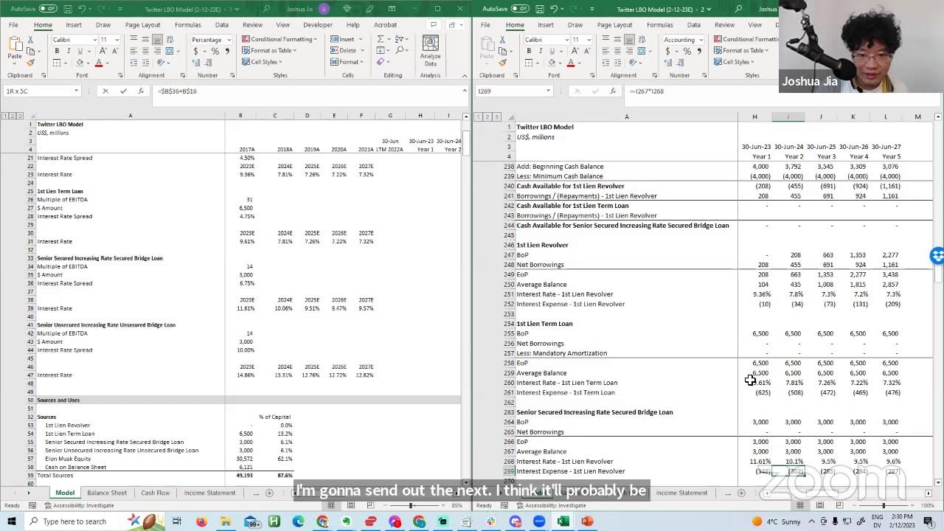Open Page Layout tab in right window
This screenshot has height=531, width=944.
pos(614,24)
